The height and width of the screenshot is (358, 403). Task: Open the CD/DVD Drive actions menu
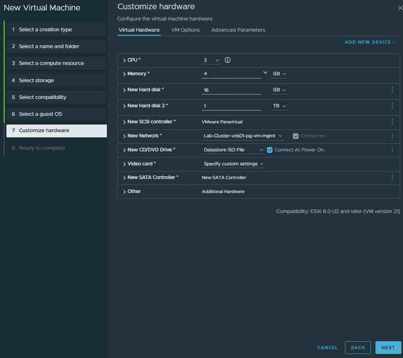click(x=392, y=150)
